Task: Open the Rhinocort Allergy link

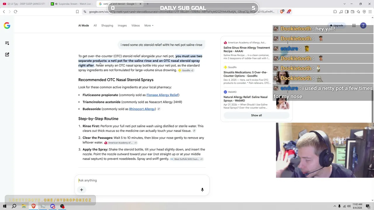Action: pyautogui.click(x=142, y=109)
